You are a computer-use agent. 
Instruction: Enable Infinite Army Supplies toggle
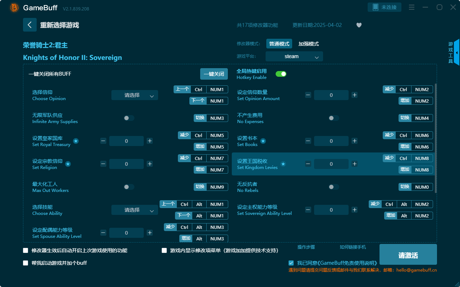(129, 118)
